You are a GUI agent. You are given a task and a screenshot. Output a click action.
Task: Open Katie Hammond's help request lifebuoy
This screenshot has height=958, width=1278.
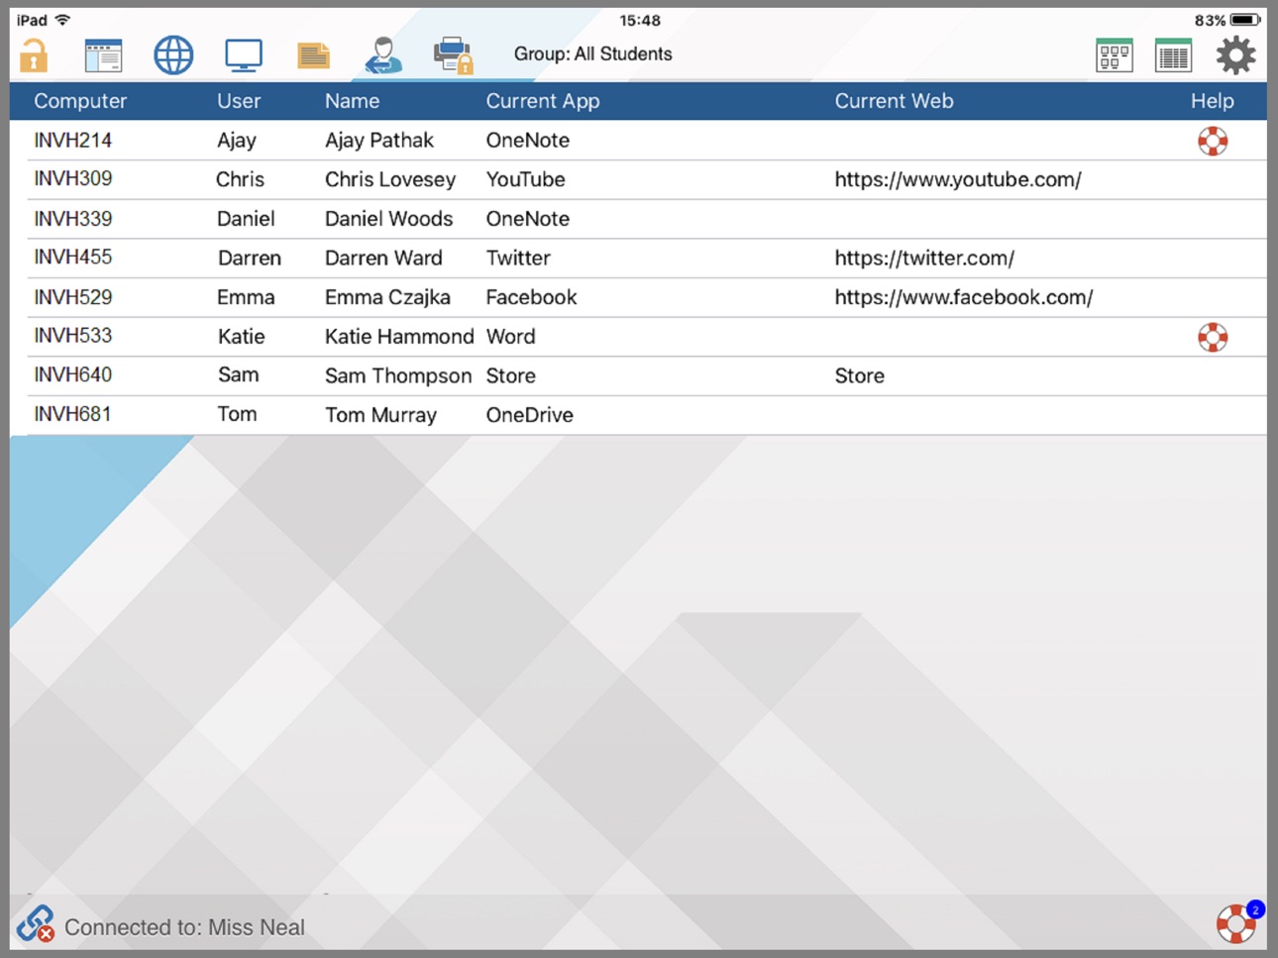tap(1213, 337)
